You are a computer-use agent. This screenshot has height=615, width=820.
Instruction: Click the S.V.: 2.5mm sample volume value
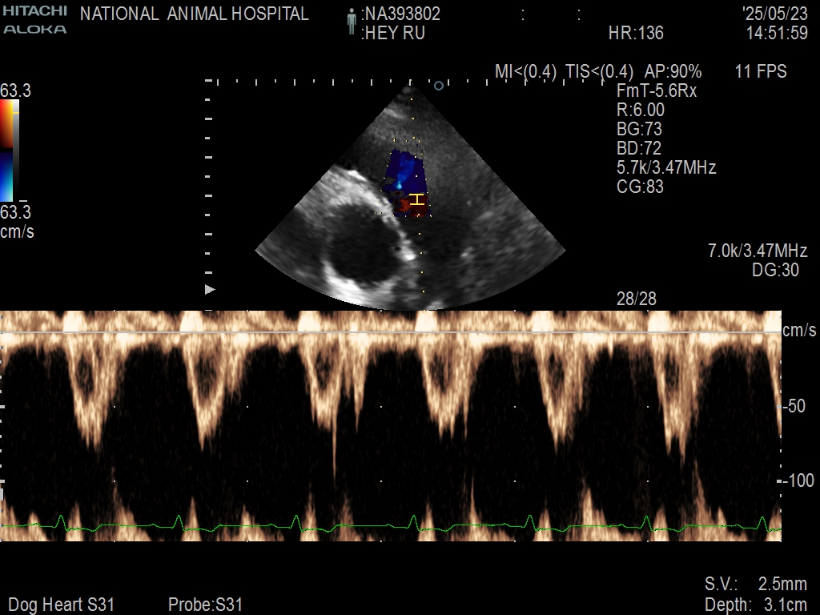tap(755, 584)
